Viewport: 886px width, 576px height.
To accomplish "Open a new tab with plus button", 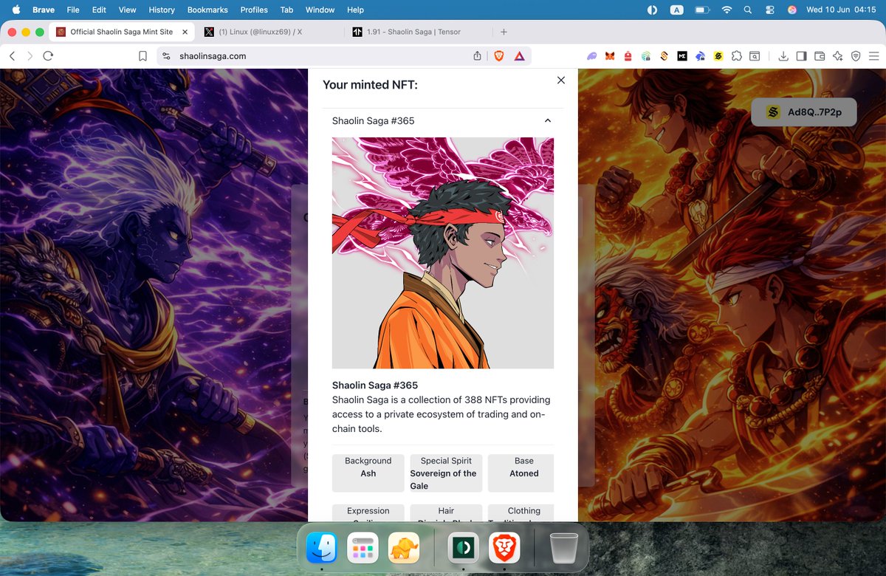I will (x=504, y=32).
